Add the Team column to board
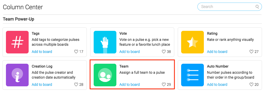This screenshot has height=93, width=265. [x=130, y=85]
